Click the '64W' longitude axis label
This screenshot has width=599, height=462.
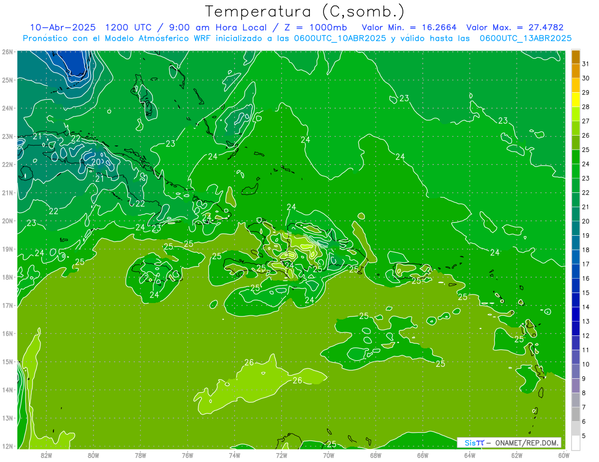pos(470,455)
